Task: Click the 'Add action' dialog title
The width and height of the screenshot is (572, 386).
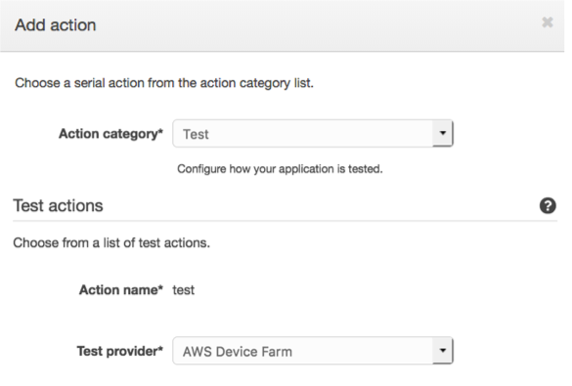Action: 56,25
